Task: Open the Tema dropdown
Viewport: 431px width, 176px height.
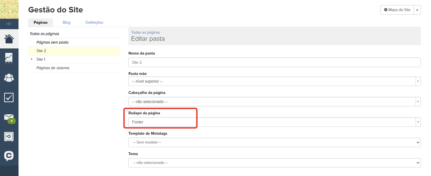Action: 274,163
